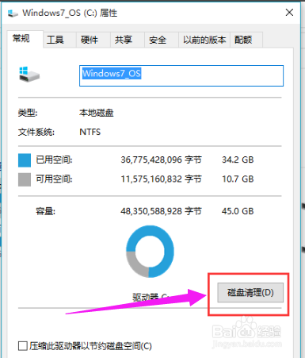The height and width of the screenshot is (358, 305).
Task: Click the NTFS file system value
Action: (x=90, y=132)
